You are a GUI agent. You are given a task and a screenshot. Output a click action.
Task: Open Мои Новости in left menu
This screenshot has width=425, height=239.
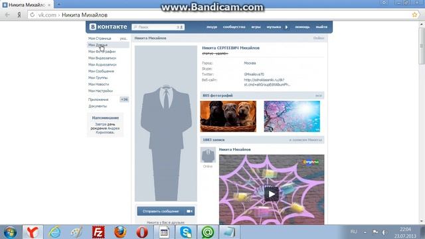tap(98, 84)
